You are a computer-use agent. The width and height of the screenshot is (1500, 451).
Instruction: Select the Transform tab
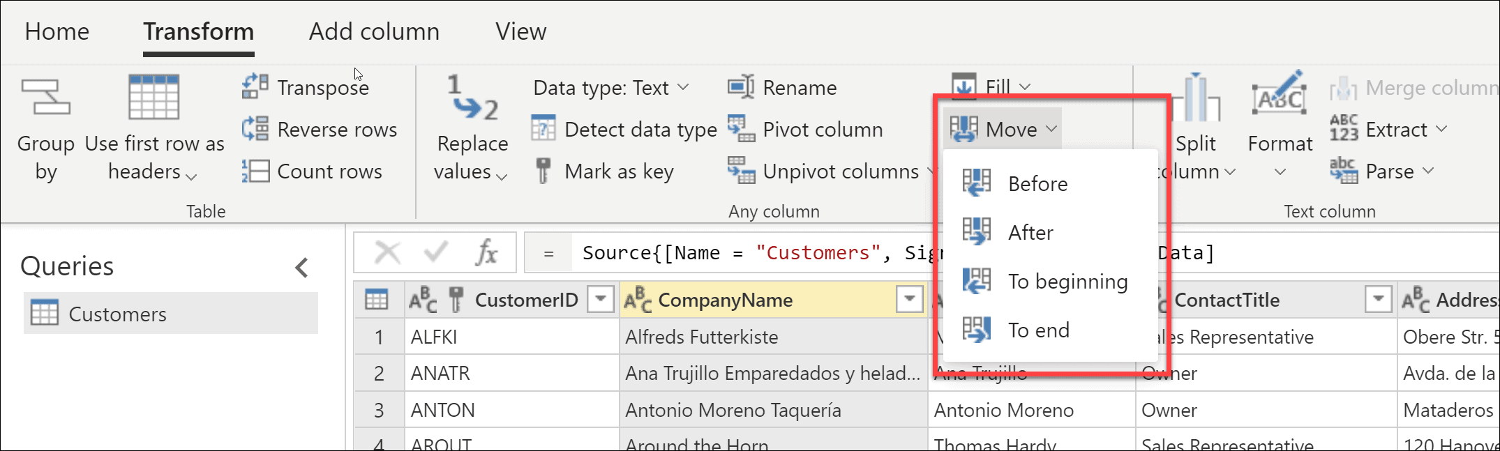click(x=199, y=31)
